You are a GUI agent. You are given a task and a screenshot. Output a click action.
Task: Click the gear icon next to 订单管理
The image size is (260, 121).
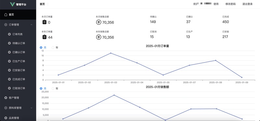(6, 25)
